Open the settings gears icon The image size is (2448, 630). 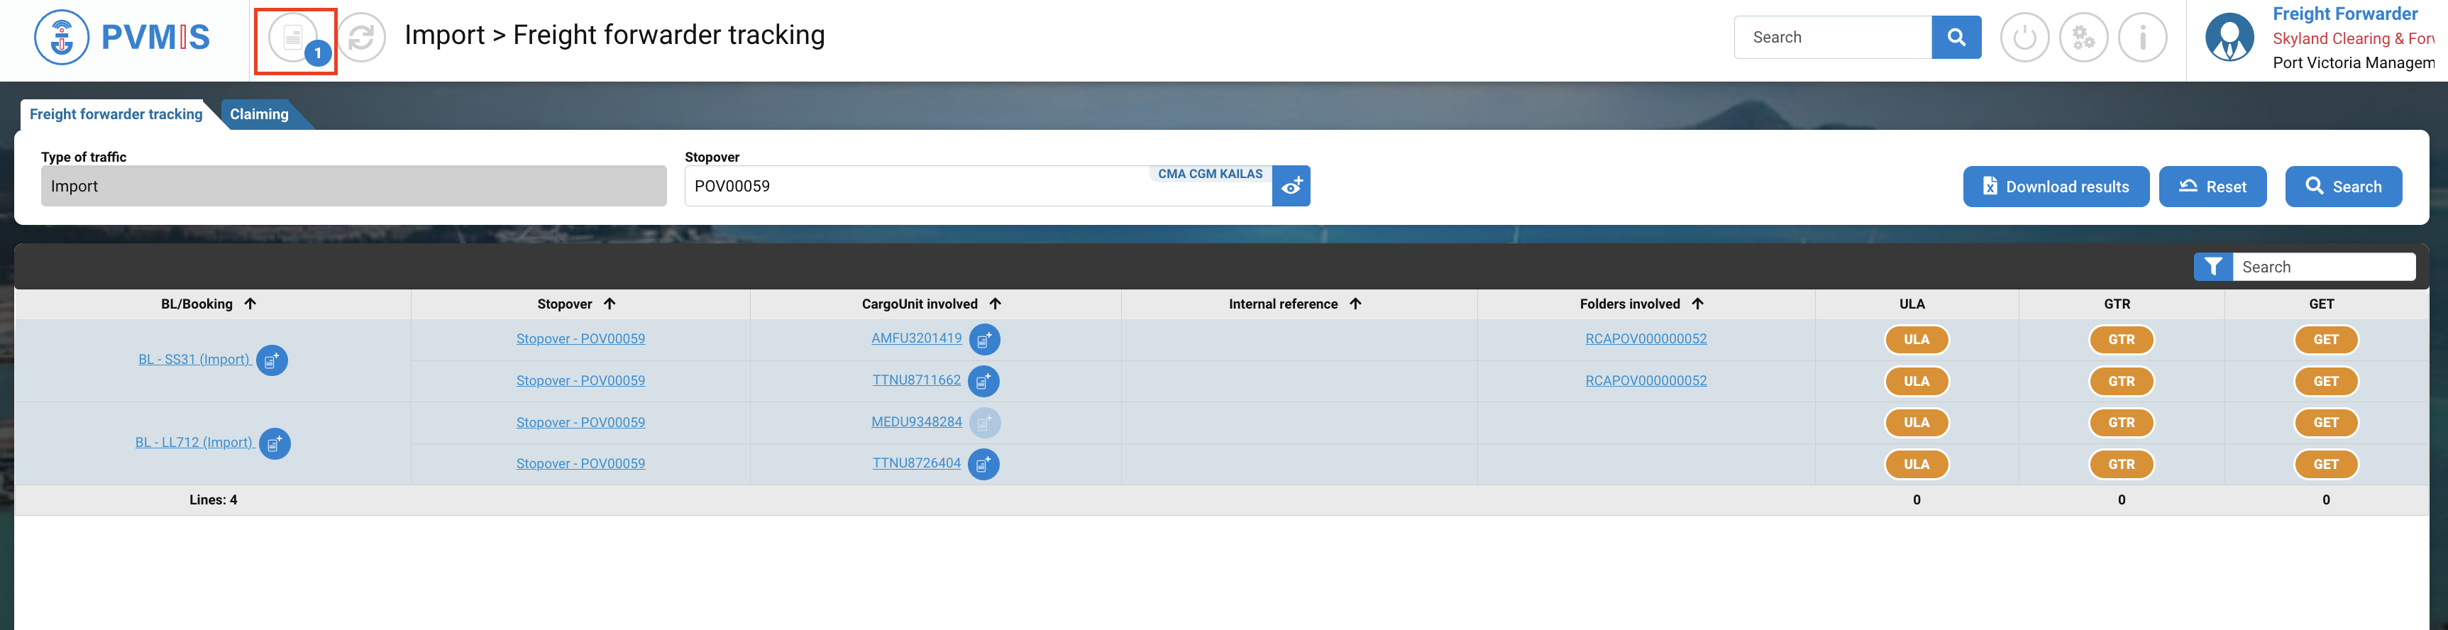point(2083,38)
